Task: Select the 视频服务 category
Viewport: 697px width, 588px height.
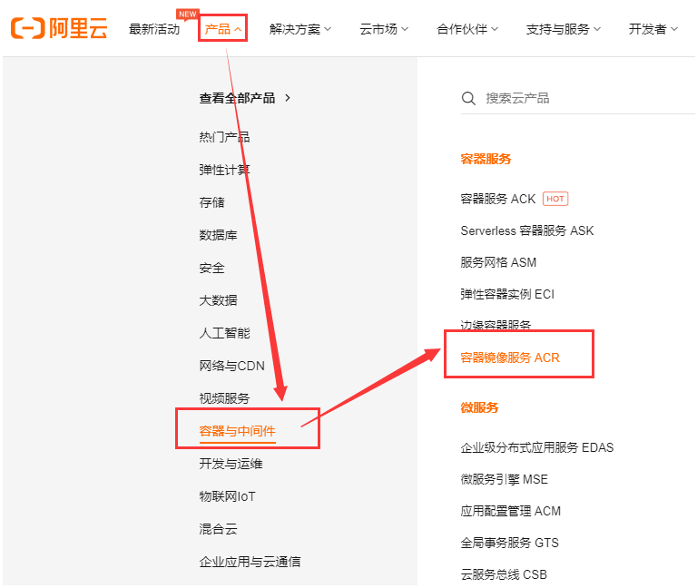Action: 224,398
